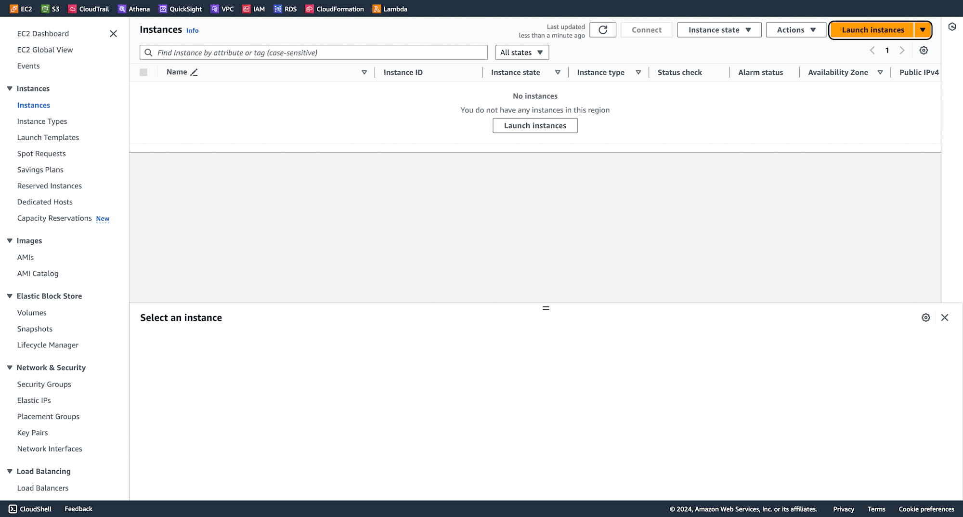Open the CloudTrail shortcut icon
The width and height of the screenshot is (963, 517).
pyautogui.click(x=72, y=9)
